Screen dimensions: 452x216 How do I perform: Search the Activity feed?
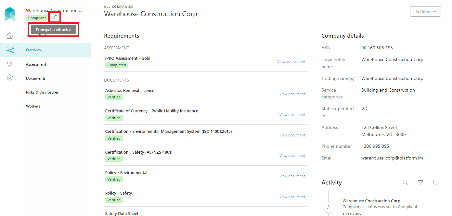(x=405, y=183)
